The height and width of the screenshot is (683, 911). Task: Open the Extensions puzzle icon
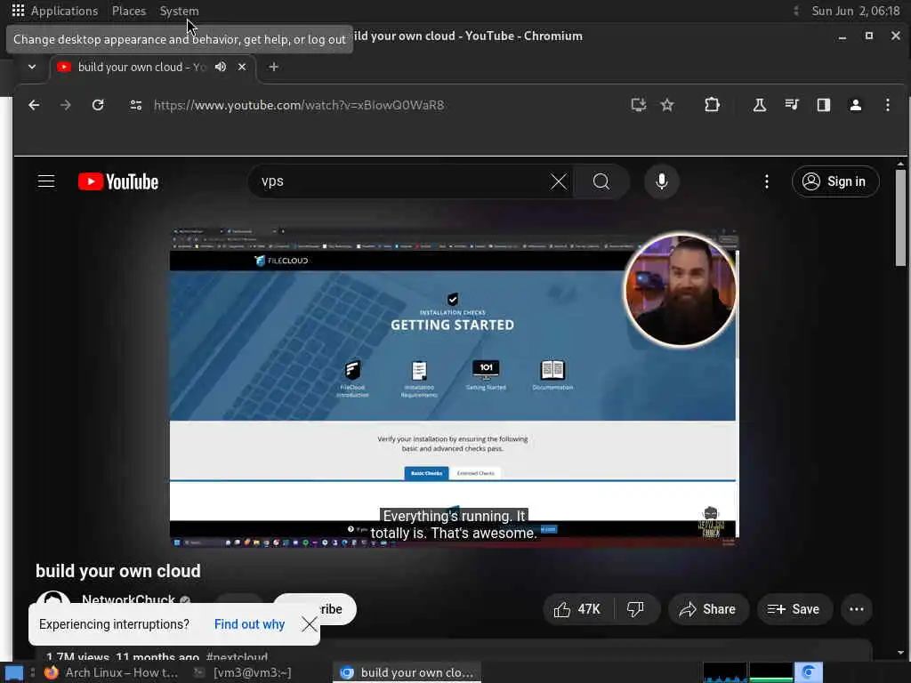[x=712, y=105]
